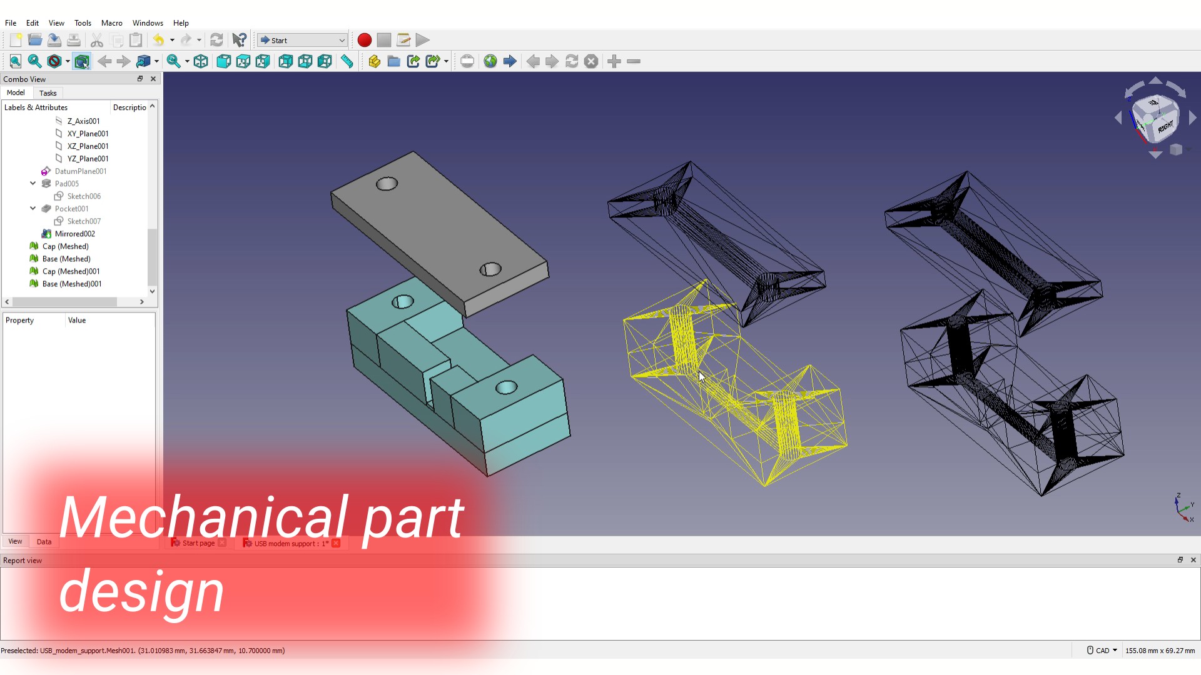Open the File menu
The height and width of the screenshot is (675, 1201).
11,23
